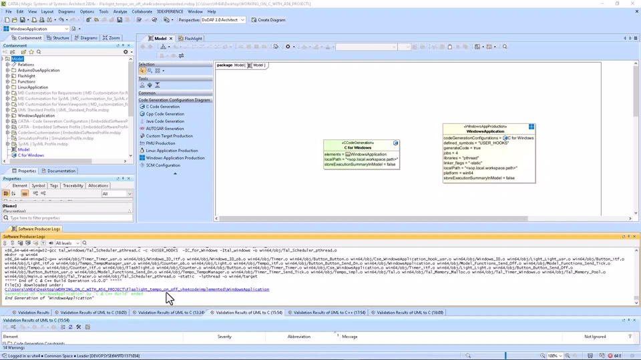Open the Perspective dropdown
This screenshot has height=360, width=641.
pos(223,19)
